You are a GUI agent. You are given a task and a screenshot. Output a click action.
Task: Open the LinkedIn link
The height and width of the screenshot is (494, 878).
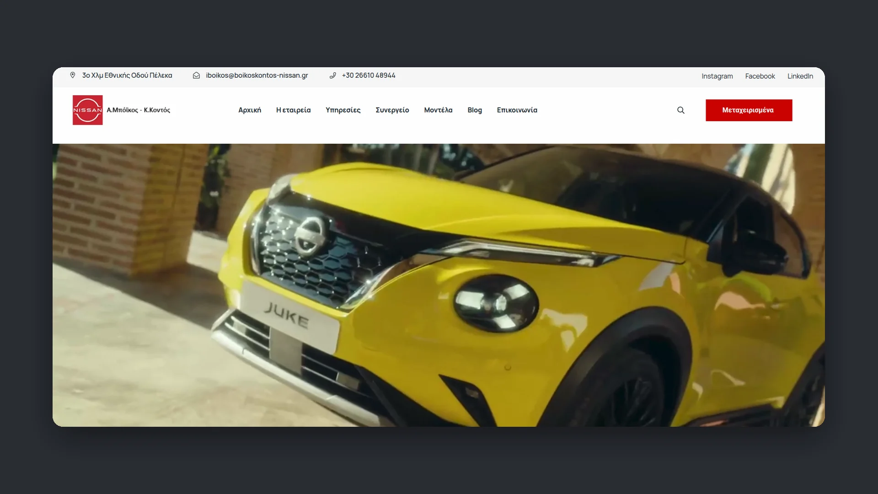click(800, 76)
